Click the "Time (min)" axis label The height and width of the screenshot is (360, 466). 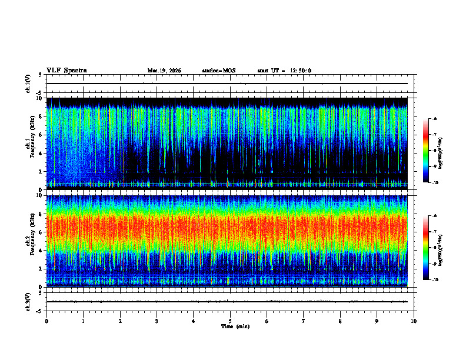click(x=235, y=326)
